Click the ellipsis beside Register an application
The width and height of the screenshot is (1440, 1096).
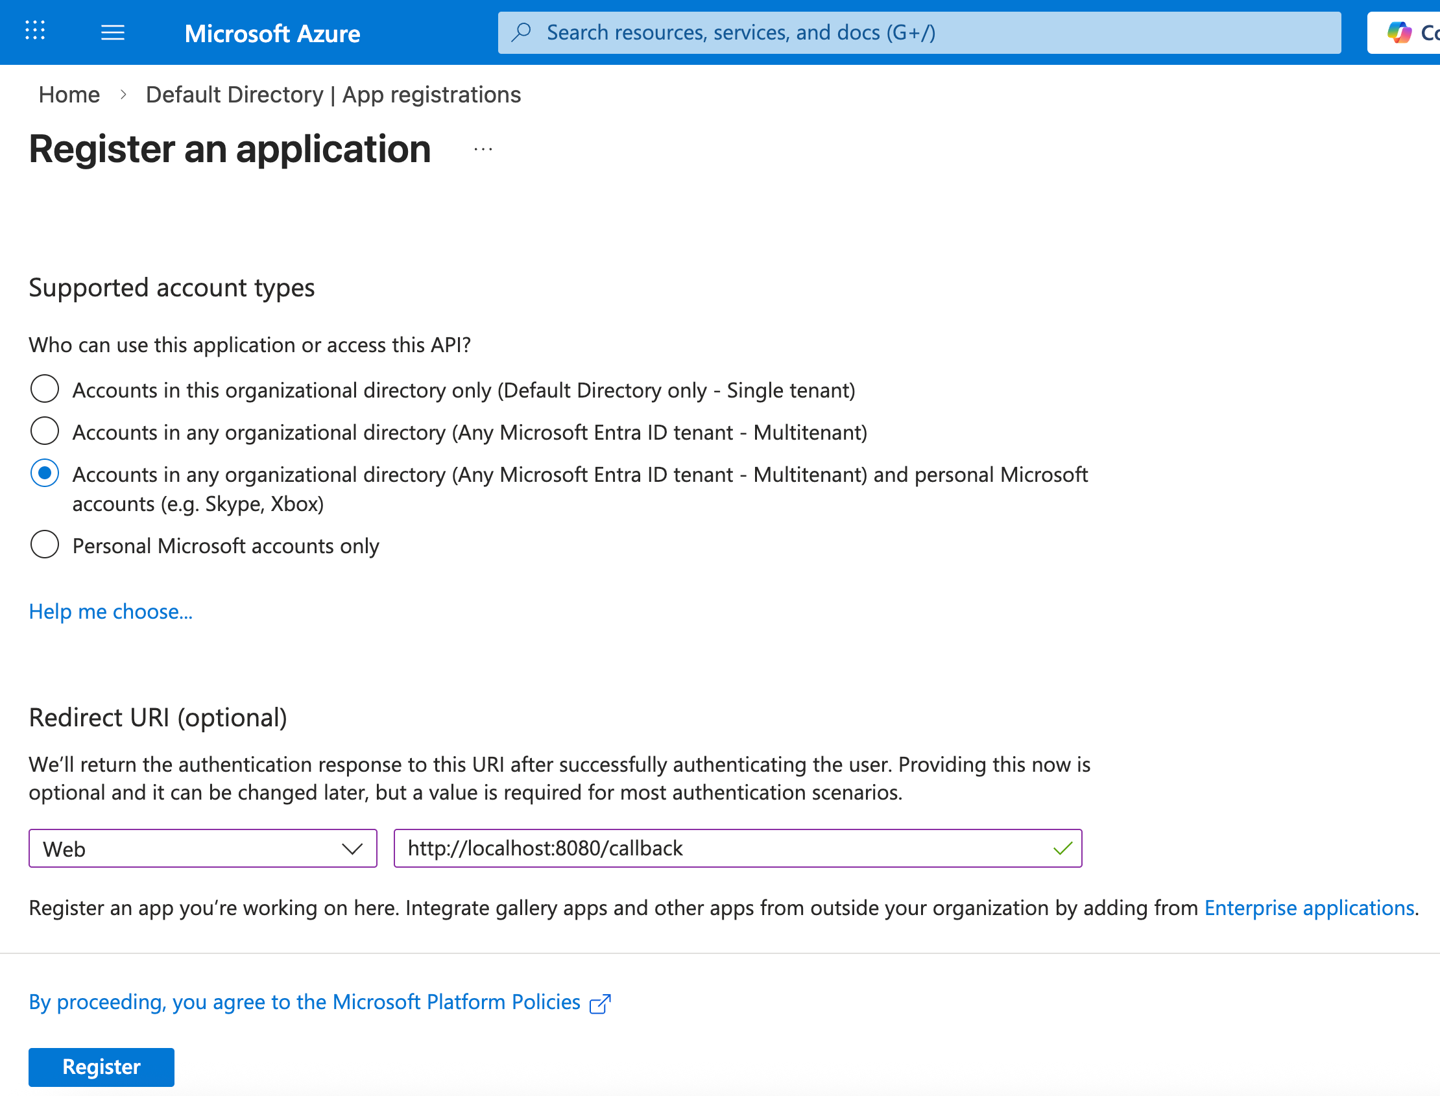coord(483,149)
